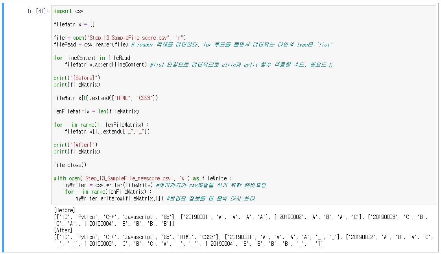Viewport: 441px width, 254px height.
Task: Click the 'myWriter = csv.writer(fileWrite)' code
Action: click(x=109, y=185)
